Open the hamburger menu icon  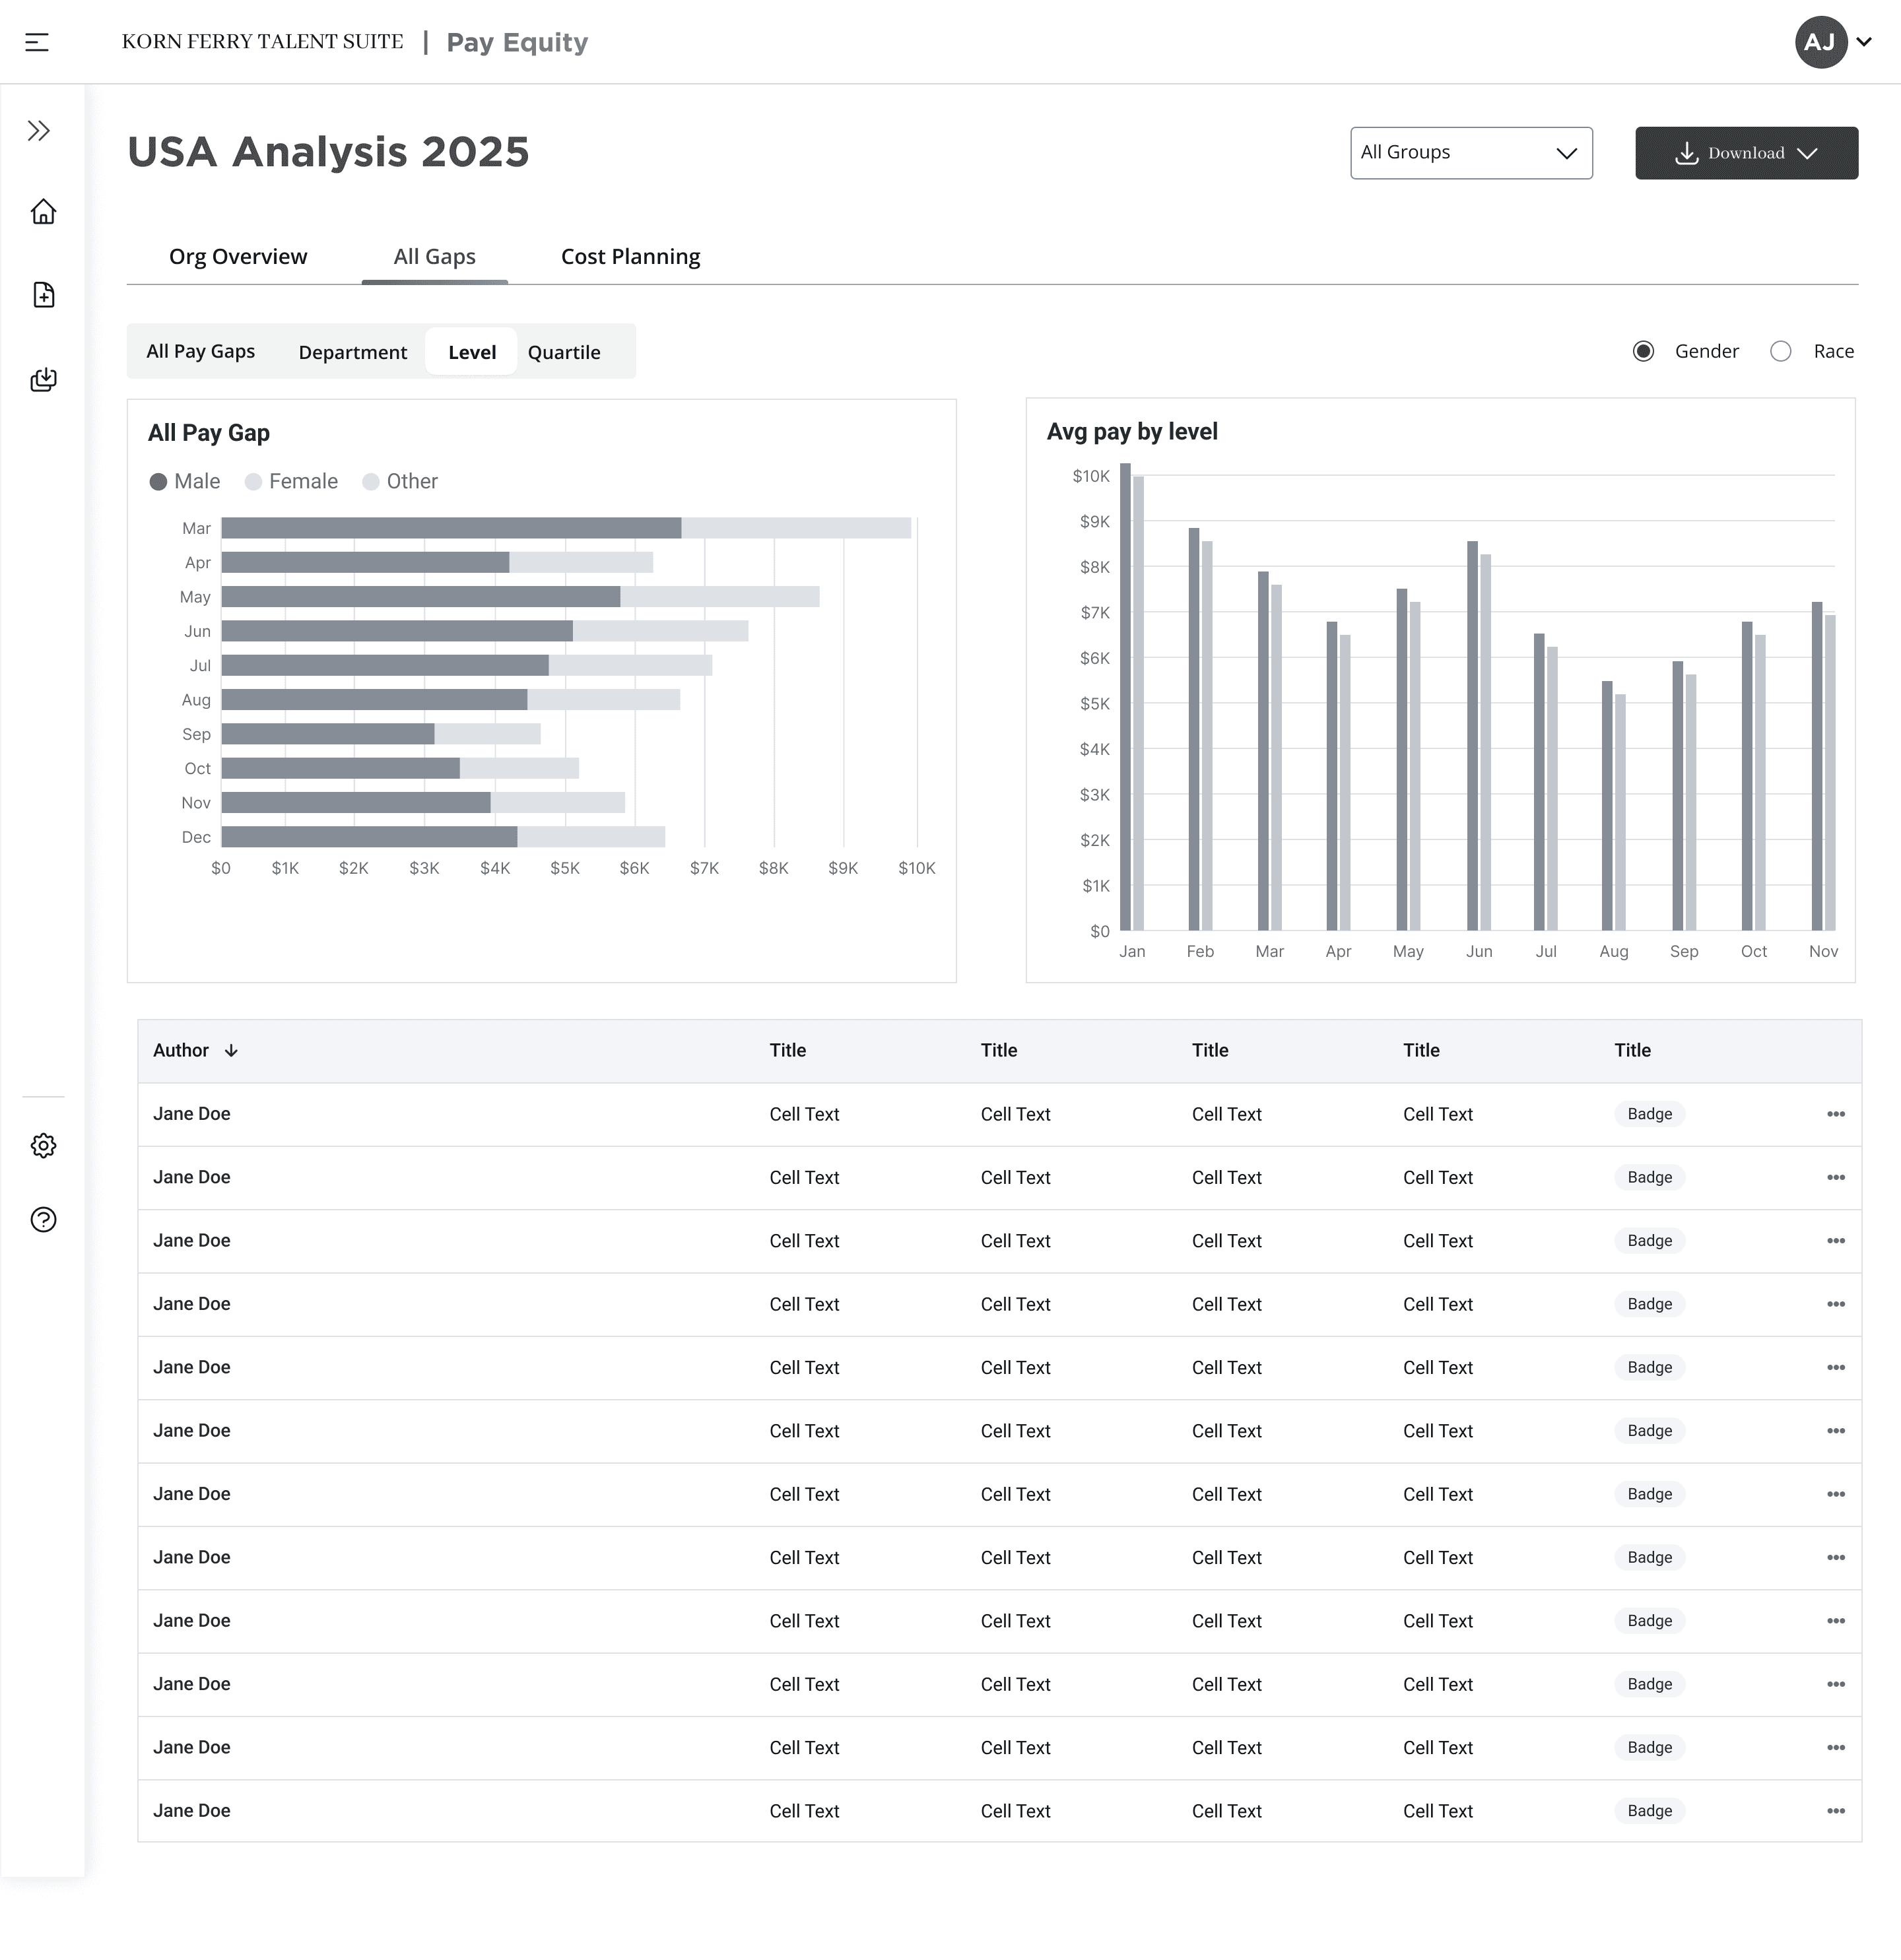pos(37,42)
